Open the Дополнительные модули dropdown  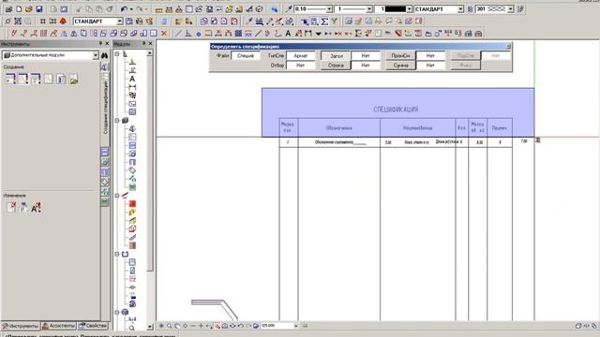96,55
